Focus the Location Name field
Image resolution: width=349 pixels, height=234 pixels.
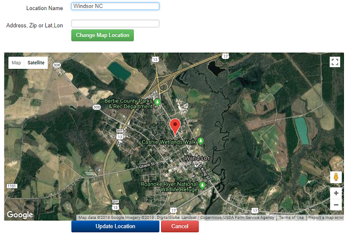115,6
